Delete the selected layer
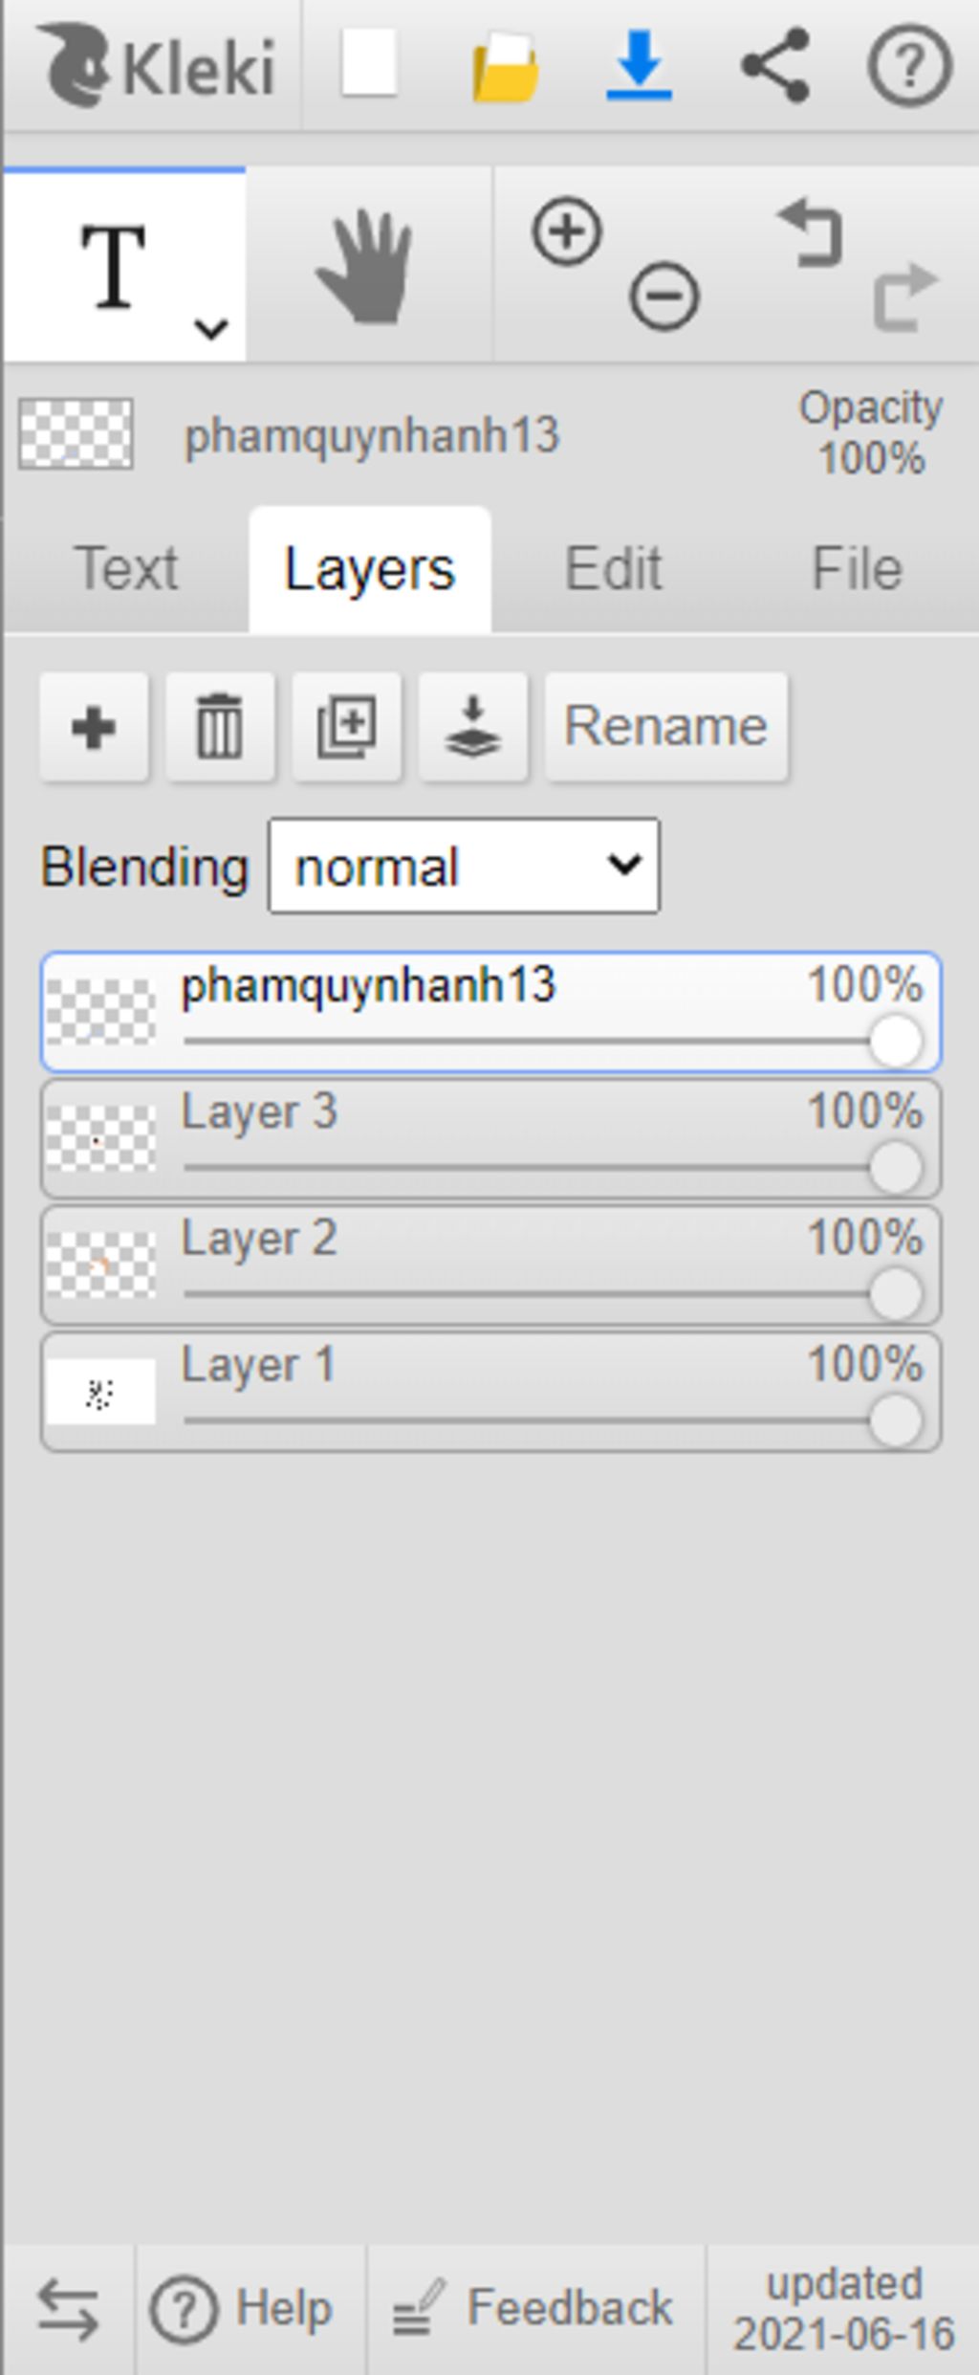 220,727
